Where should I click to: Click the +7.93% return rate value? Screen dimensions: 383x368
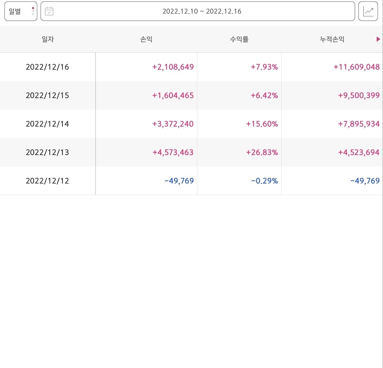tap(264, 67)
